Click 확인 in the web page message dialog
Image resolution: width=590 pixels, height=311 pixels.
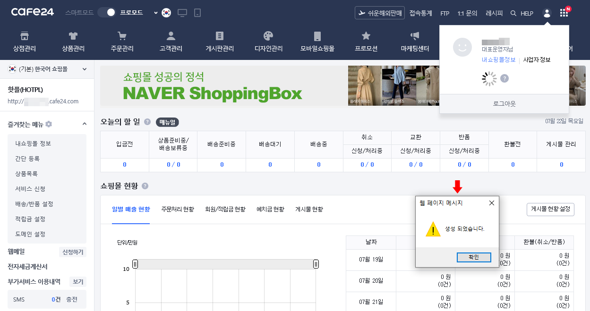click(474, 257)
